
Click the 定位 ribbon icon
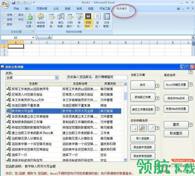click(x=97, y=20)
